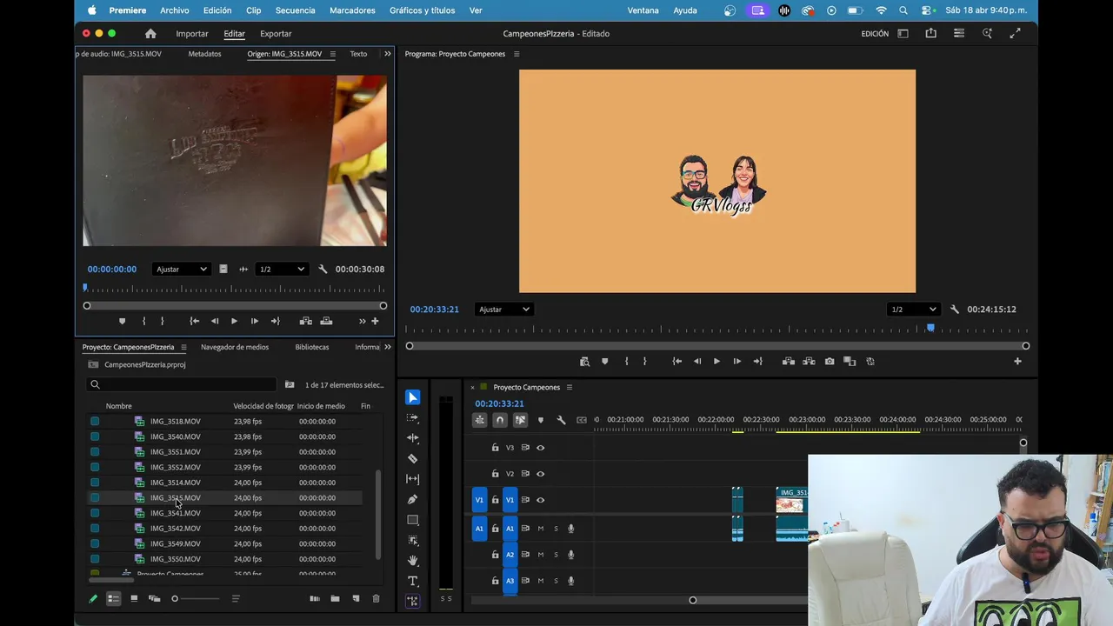Step forward one frame in Program monitor

736,362
